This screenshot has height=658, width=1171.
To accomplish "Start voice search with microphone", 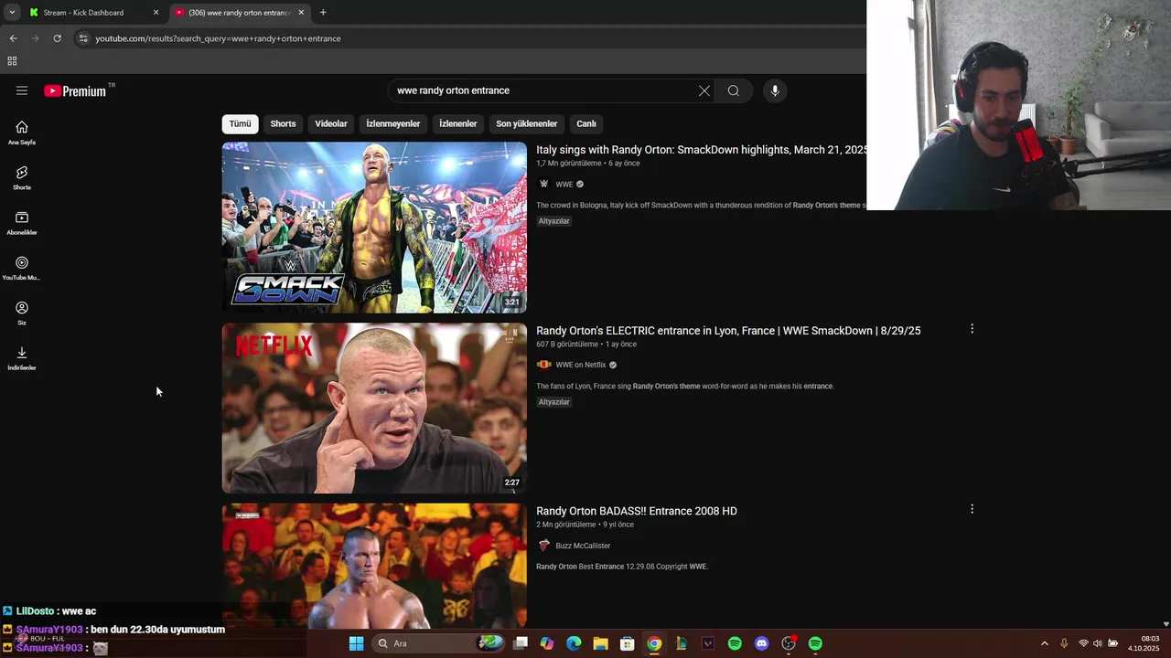I will [775, 90].
